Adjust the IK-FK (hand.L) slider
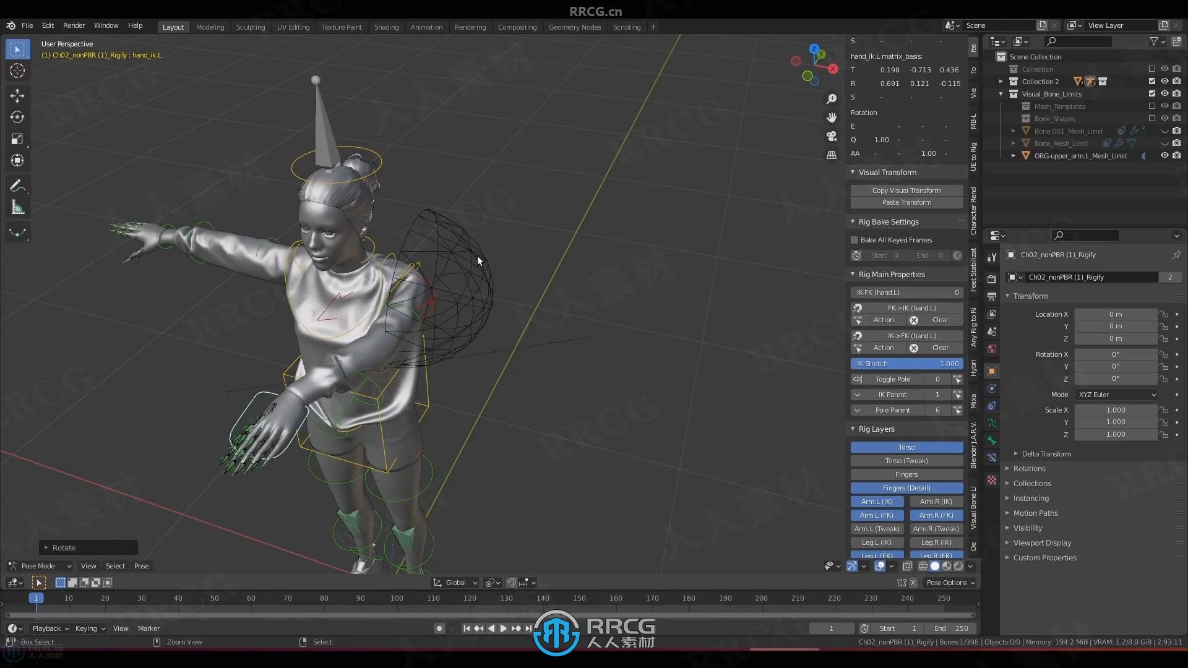 (x=906, y=293)
